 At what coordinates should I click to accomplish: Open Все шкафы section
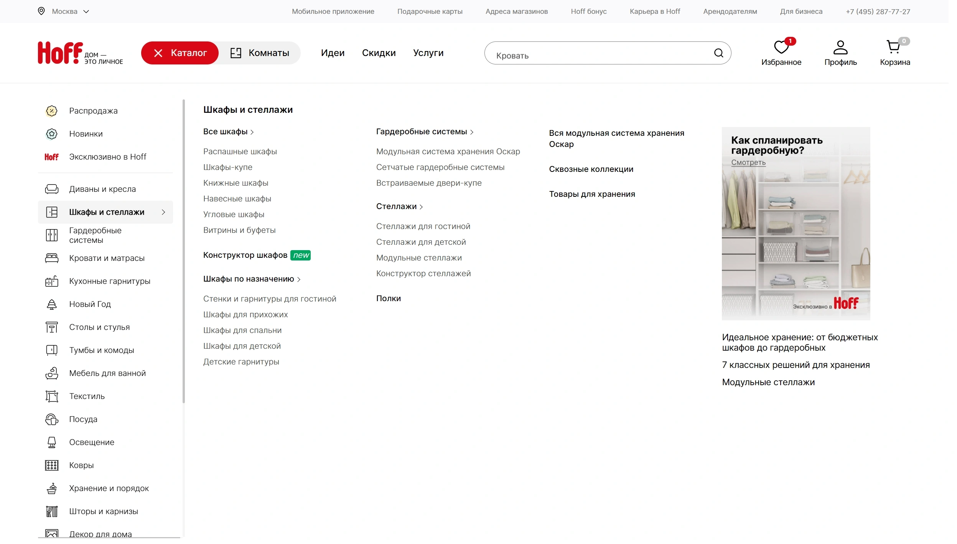[229, 132]
